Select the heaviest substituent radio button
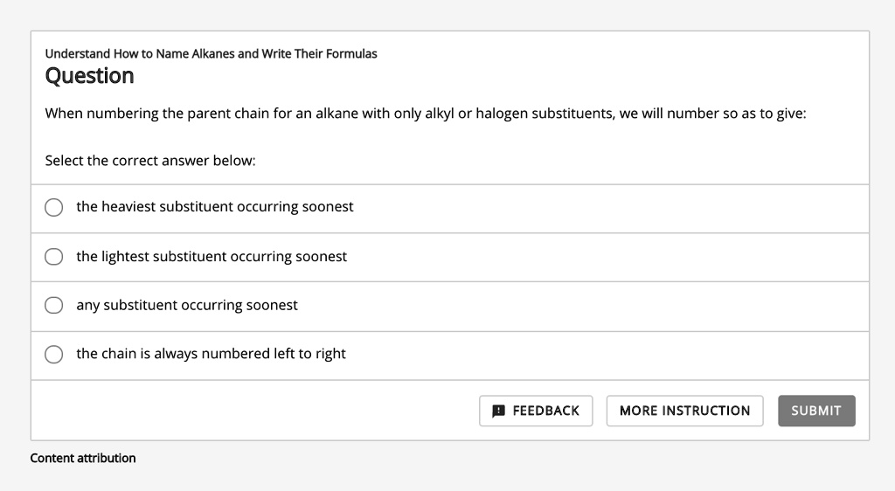 53,207
